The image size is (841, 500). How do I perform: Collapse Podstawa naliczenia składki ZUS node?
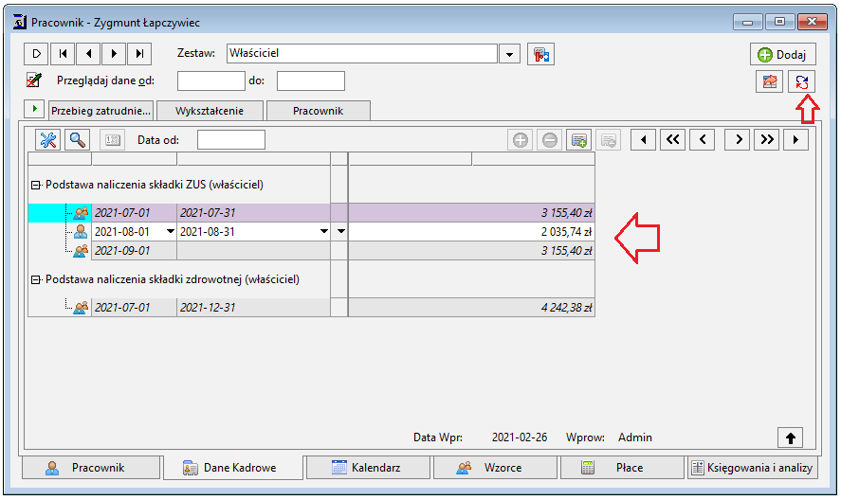pyautogui.click(x=35, y=185)
